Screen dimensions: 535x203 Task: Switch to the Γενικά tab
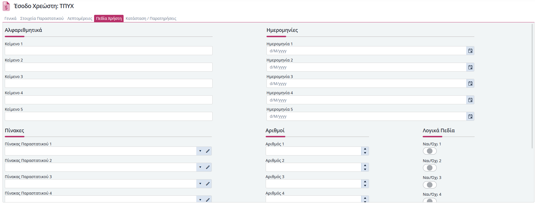pyautogui.click(x=10, y=18)
